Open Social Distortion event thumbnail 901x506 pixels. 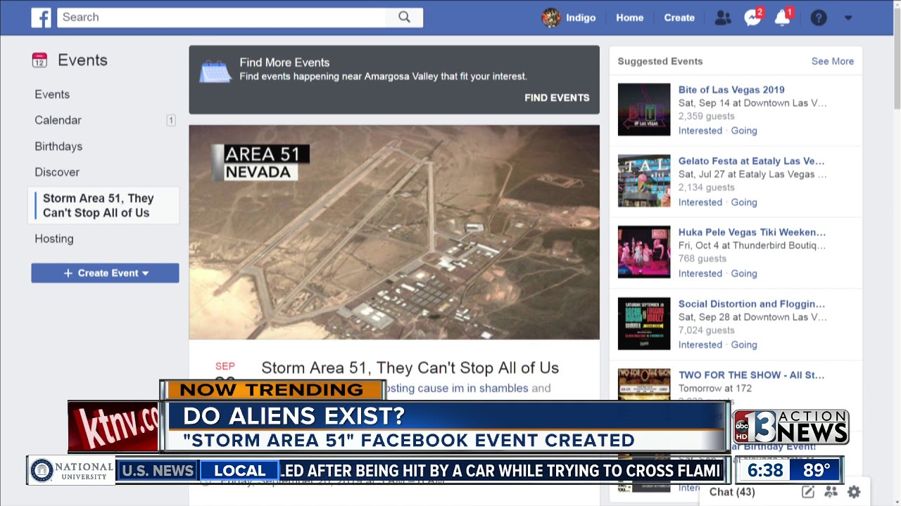[644, 324]
